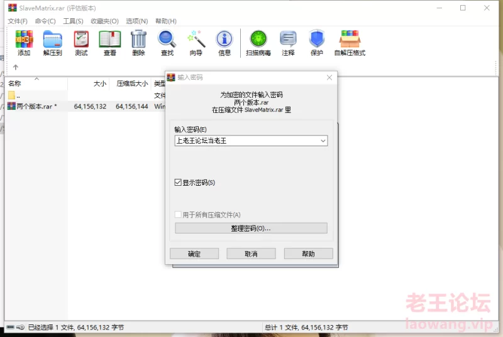The width and height of the screenshot is (503, 337).
Task: Expand the password combo box dropdown arrow
Action: pyautogui.click(x=323, y=141)
